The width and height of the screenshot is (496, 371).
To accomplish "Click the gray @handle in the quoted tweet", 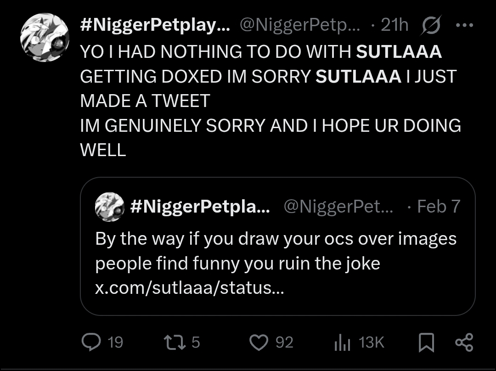I will tap(338, 207).
